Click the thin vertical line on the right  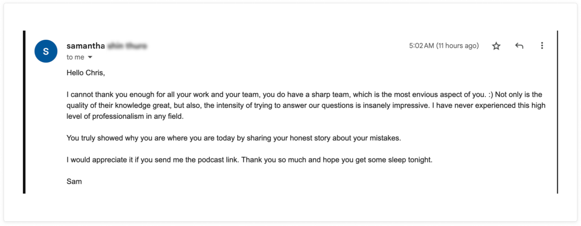point(557,112)
